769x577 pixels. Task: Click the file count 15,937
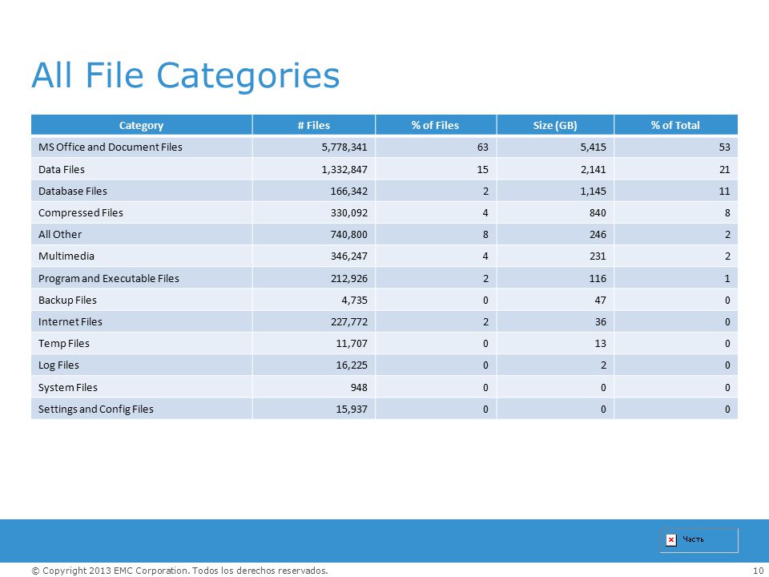point(352,409)
